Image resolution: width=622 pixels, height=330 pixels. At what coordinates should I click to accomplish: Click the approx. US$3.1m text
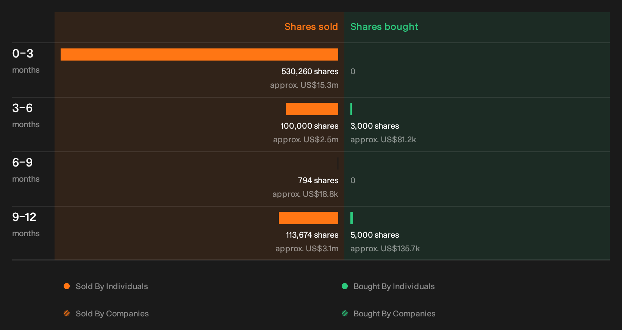pyautogui.click(x=307, y=249)
